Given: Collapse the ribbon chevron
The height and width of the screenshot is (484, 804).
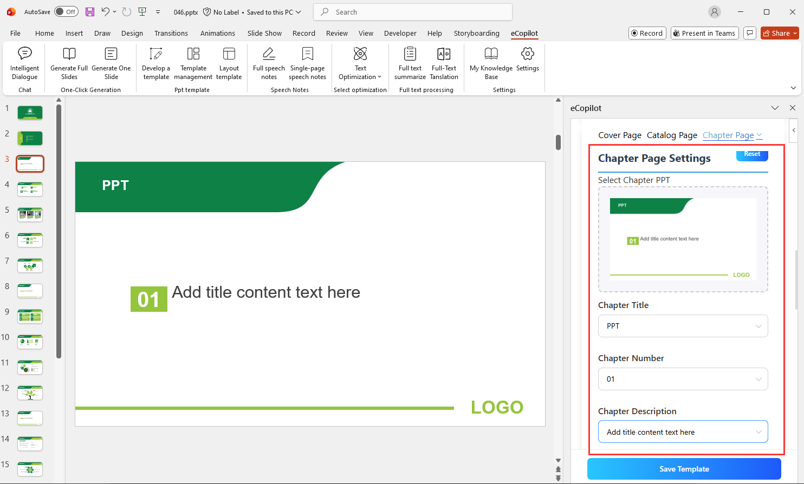Looking at the screenshot, I should pyautogui.click(x=793, y=88).
